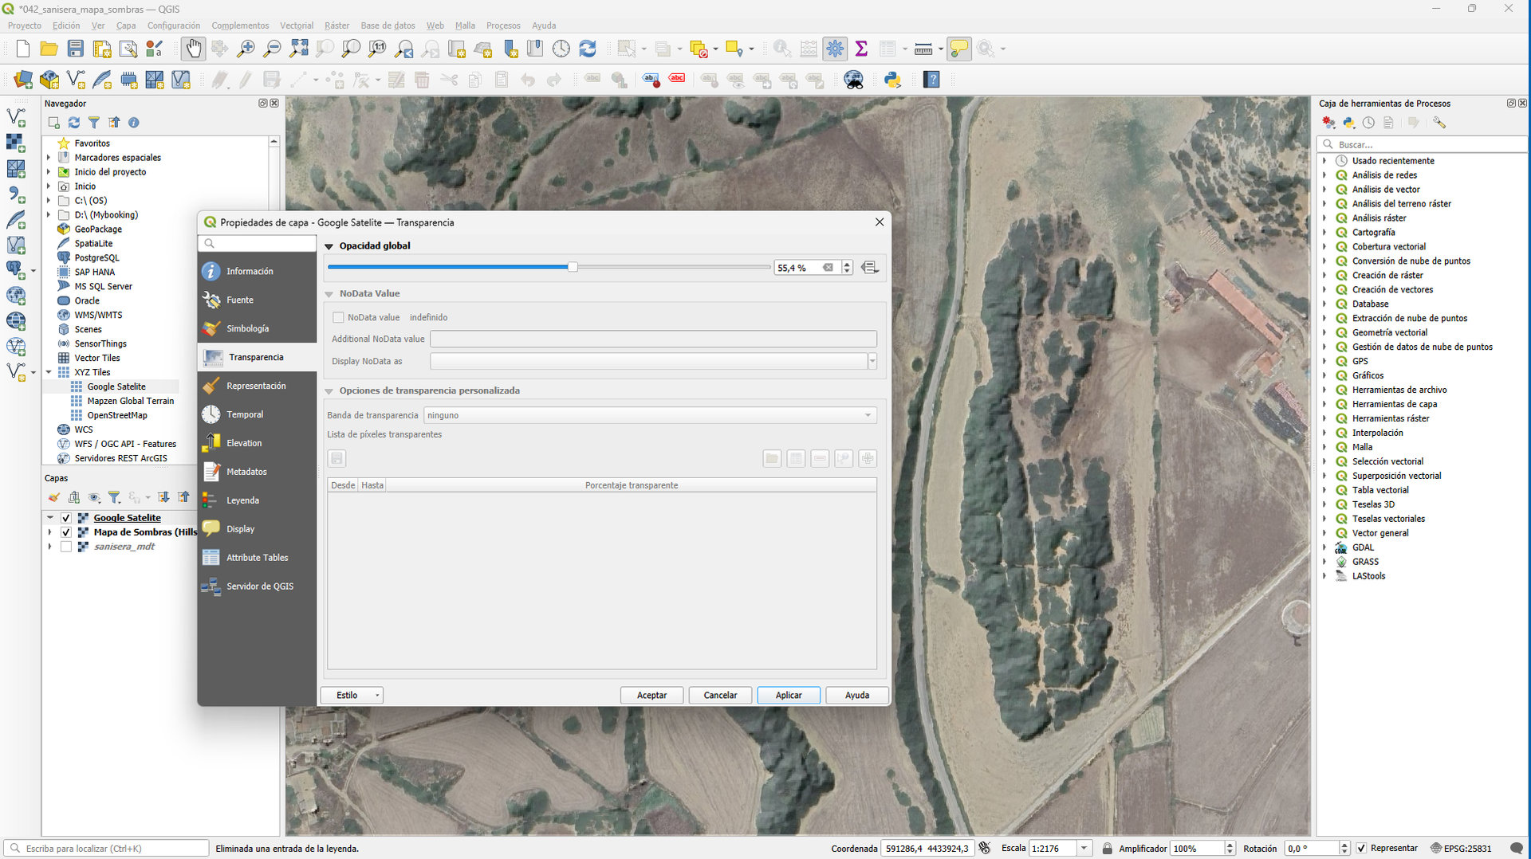Enable the sanisera_mdt layer checkbox
1531x859 pixels.
(x=66, y=547)
